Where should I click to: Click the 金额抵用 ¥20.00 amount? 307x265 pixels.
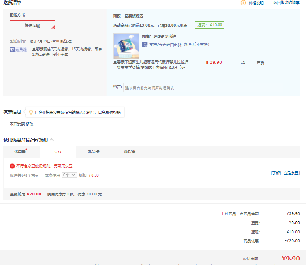34,194
